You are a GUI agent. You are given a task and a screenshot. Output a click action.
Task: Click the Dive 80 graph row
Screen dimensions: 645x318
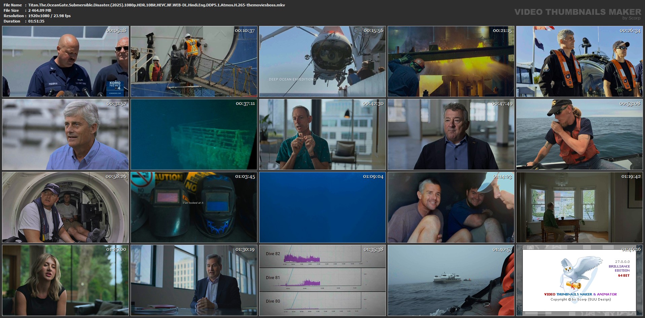point(322,303)
